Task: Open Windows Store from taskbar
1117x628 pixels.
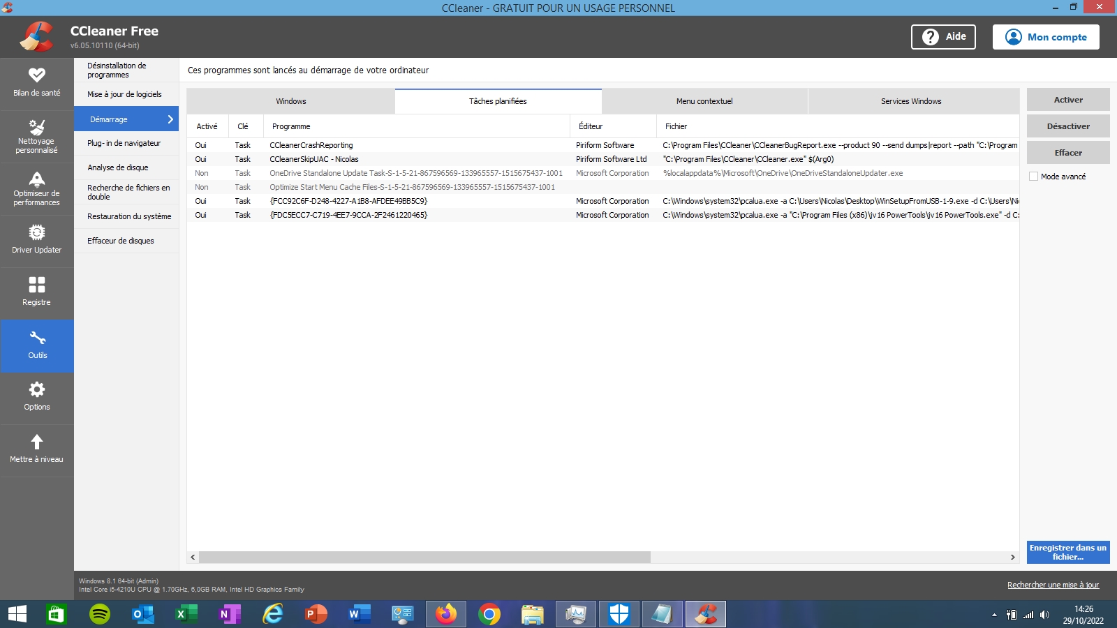Action: click(x=55, y=614)
